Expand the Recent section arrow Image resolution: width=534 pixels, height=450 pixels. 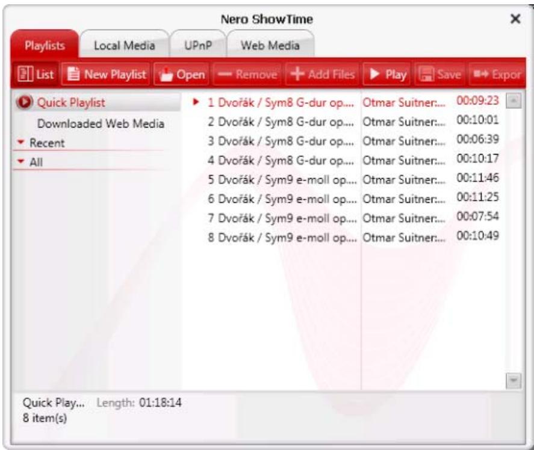(x=21, y=141)
